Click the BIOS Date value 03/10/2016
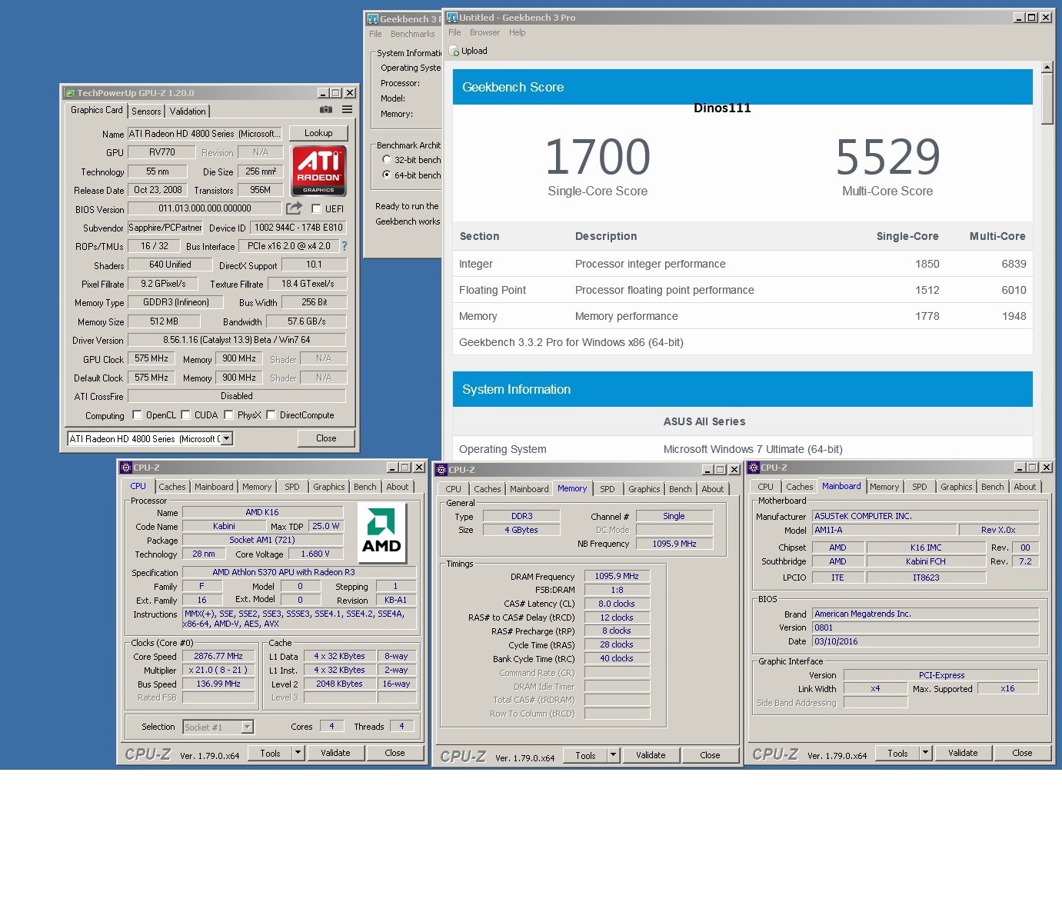Viewport: 1062px width, 922px height. pos(925,641)
